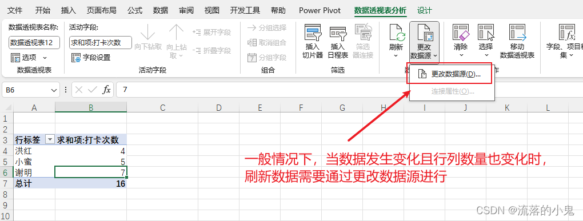Switch to the 设计 tab

click(x=425, y=10)
